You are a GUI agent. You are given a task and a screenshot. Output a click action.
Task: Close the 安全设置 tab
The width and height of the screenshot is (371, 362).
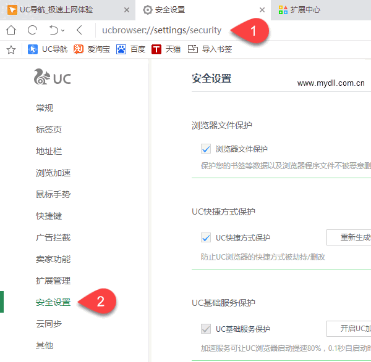point(262,10)
